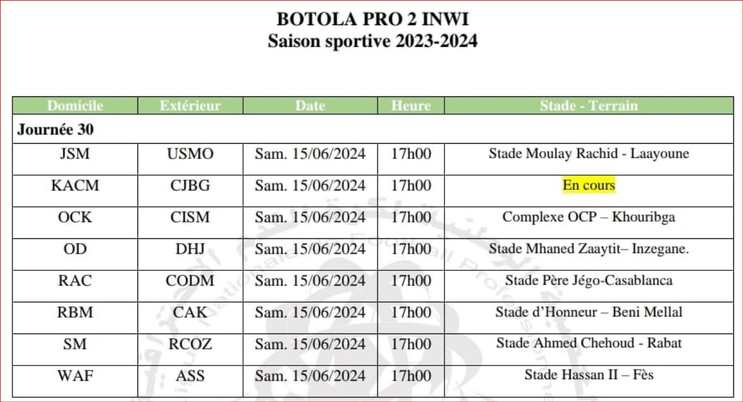Screen dimensions: 743x402
Task: Select the Saison sportive 2023-2024 subtitle
Action: click(373, 41)
